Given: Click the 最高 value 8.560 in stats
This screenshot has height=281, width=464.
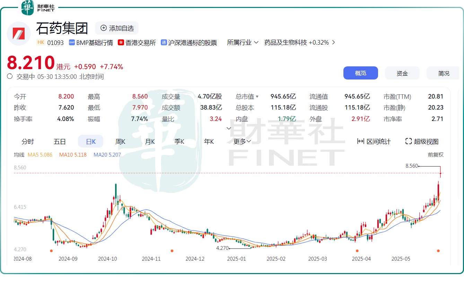Looking at the screenshot, I should (140, 97).
